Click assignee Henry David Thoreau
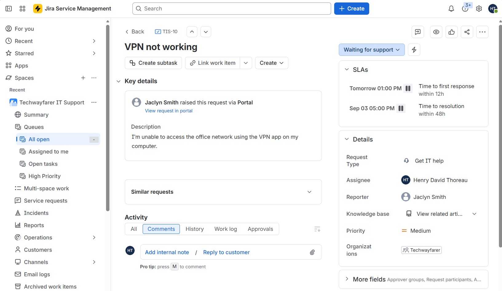Screen dimensions: 502x291 point(434,180)
